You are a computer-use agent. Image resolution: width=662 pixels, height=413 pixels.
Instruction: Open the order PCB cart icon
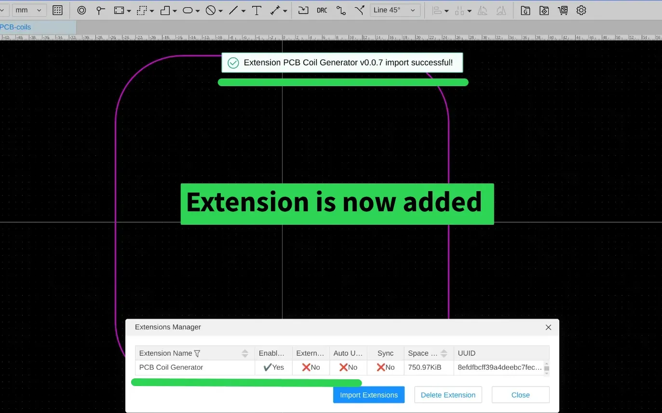pos(563,10)
